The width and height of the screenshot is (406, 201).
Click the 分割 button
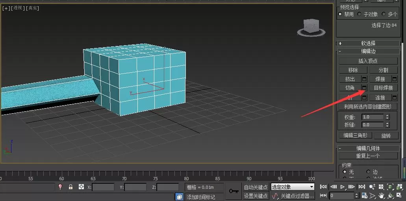[x=384, y=70]
